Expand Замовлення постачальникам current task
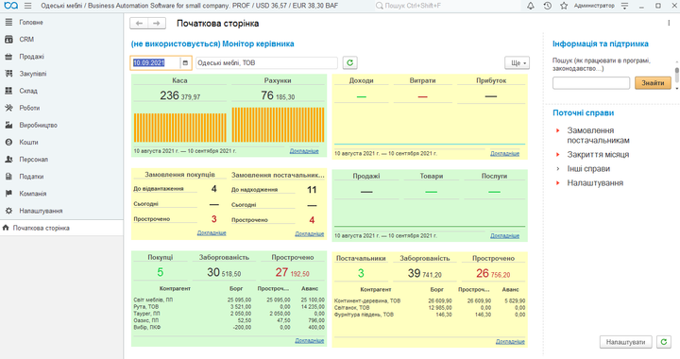Image resolution: width=680 pixels, height=359 pixels. click(598, 135)
